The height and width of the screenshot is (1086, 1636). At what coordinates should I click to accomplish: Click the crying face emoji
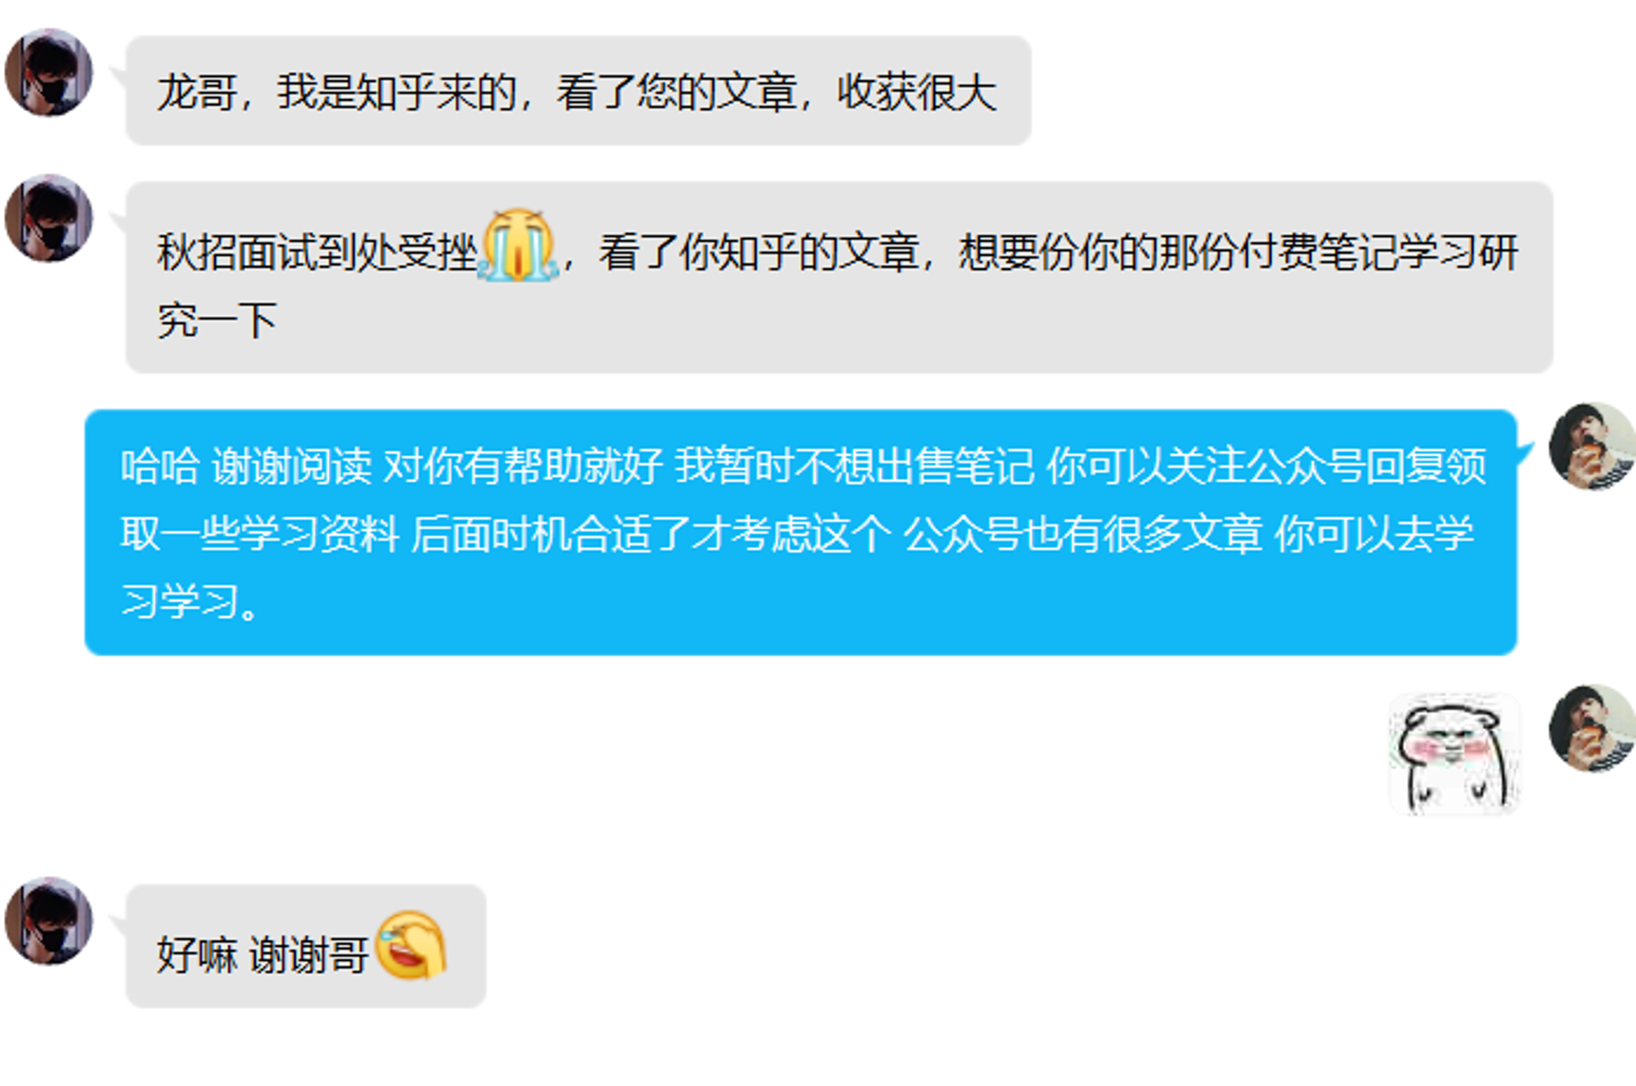click(x=519, y=245)
